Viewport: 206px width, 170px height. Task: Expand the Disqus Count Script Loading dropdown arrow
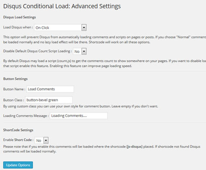pyautogui.click(x=84, y=51)
